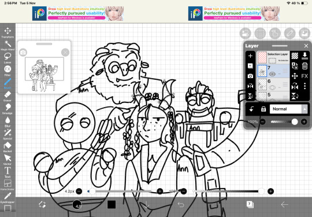Viewport: 312px width, 217px height.
Task: Open brush settings circle preview
Action: (77, 204)
